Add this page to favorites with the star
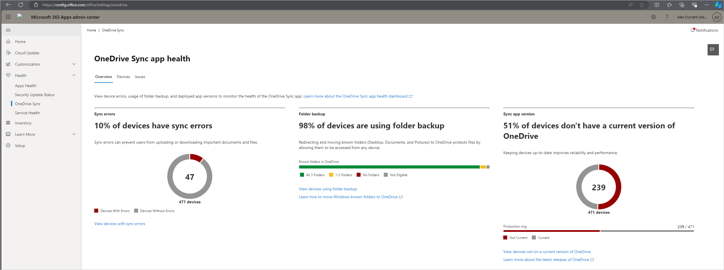Viewport: 724px width, 270px height. pos(642,5)
